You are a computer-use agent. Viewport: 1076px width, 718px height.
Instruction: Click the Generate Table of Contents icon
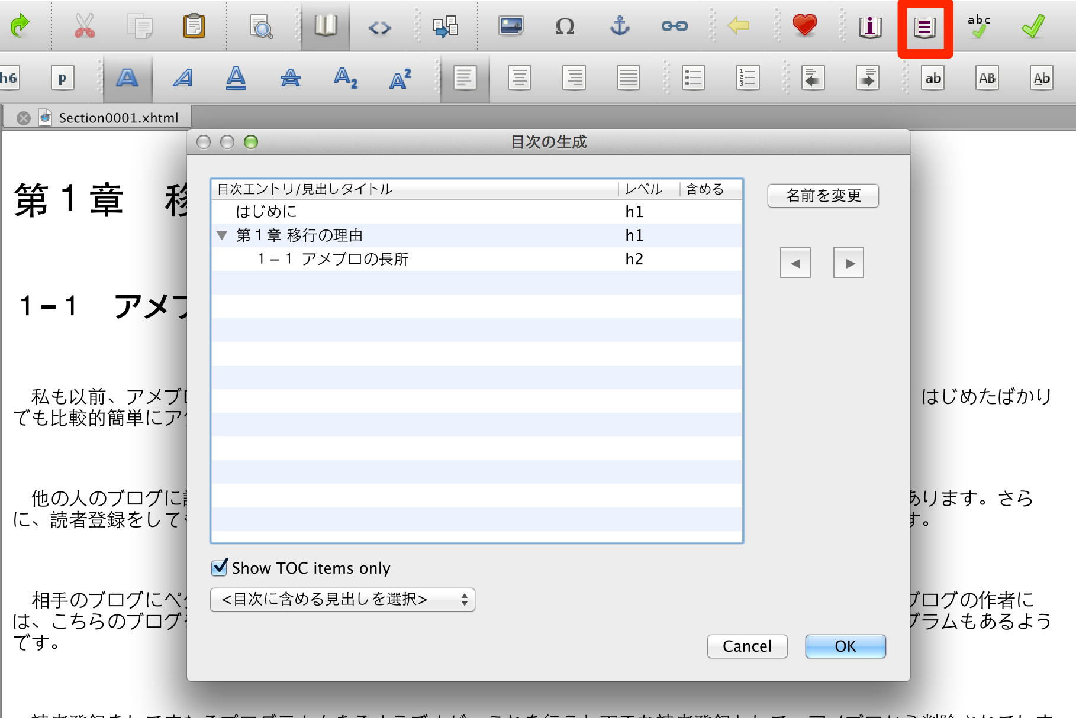(x=924, y=27)
